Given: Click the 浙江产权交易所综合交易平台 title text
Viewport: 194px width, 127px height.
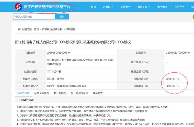Looking at the screenshot, I should (x=47, y=7).
